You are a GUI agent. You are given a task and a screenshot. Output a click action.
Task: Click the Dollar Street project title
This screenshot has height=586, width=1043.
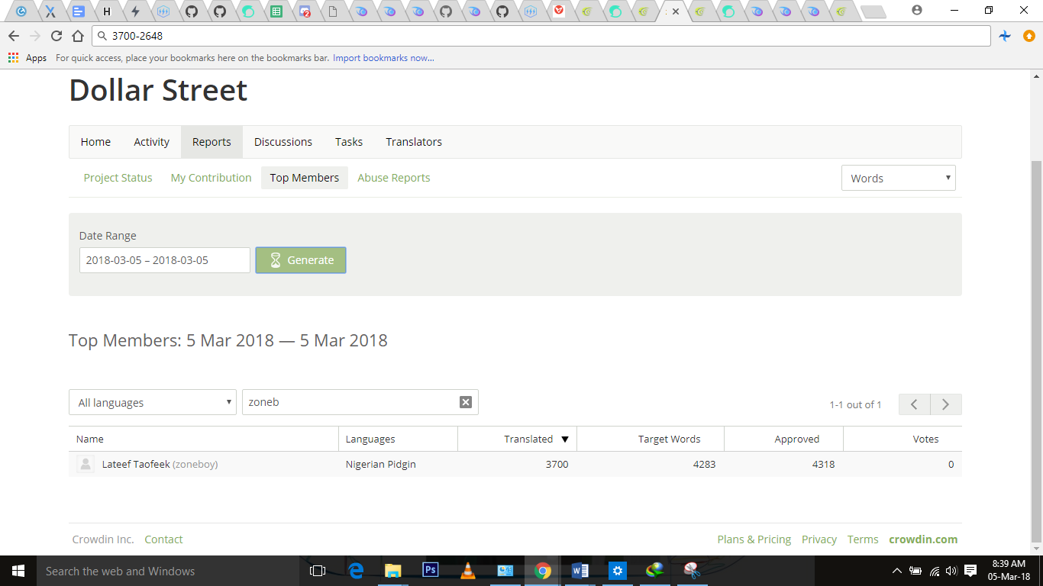pos(158,90)
